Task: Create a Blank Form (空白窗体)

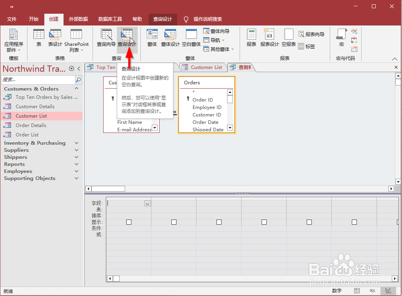Action: point(191,38)
